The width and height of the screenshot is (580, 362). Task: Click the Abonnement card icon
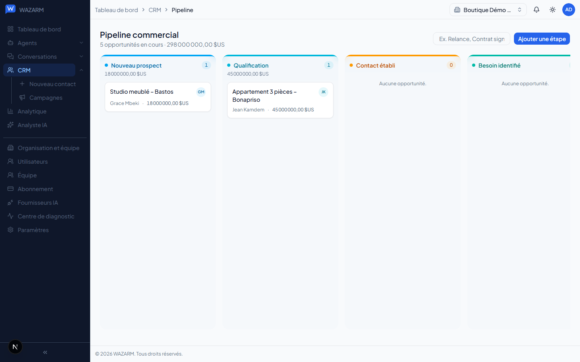click(x=10, y=189)
